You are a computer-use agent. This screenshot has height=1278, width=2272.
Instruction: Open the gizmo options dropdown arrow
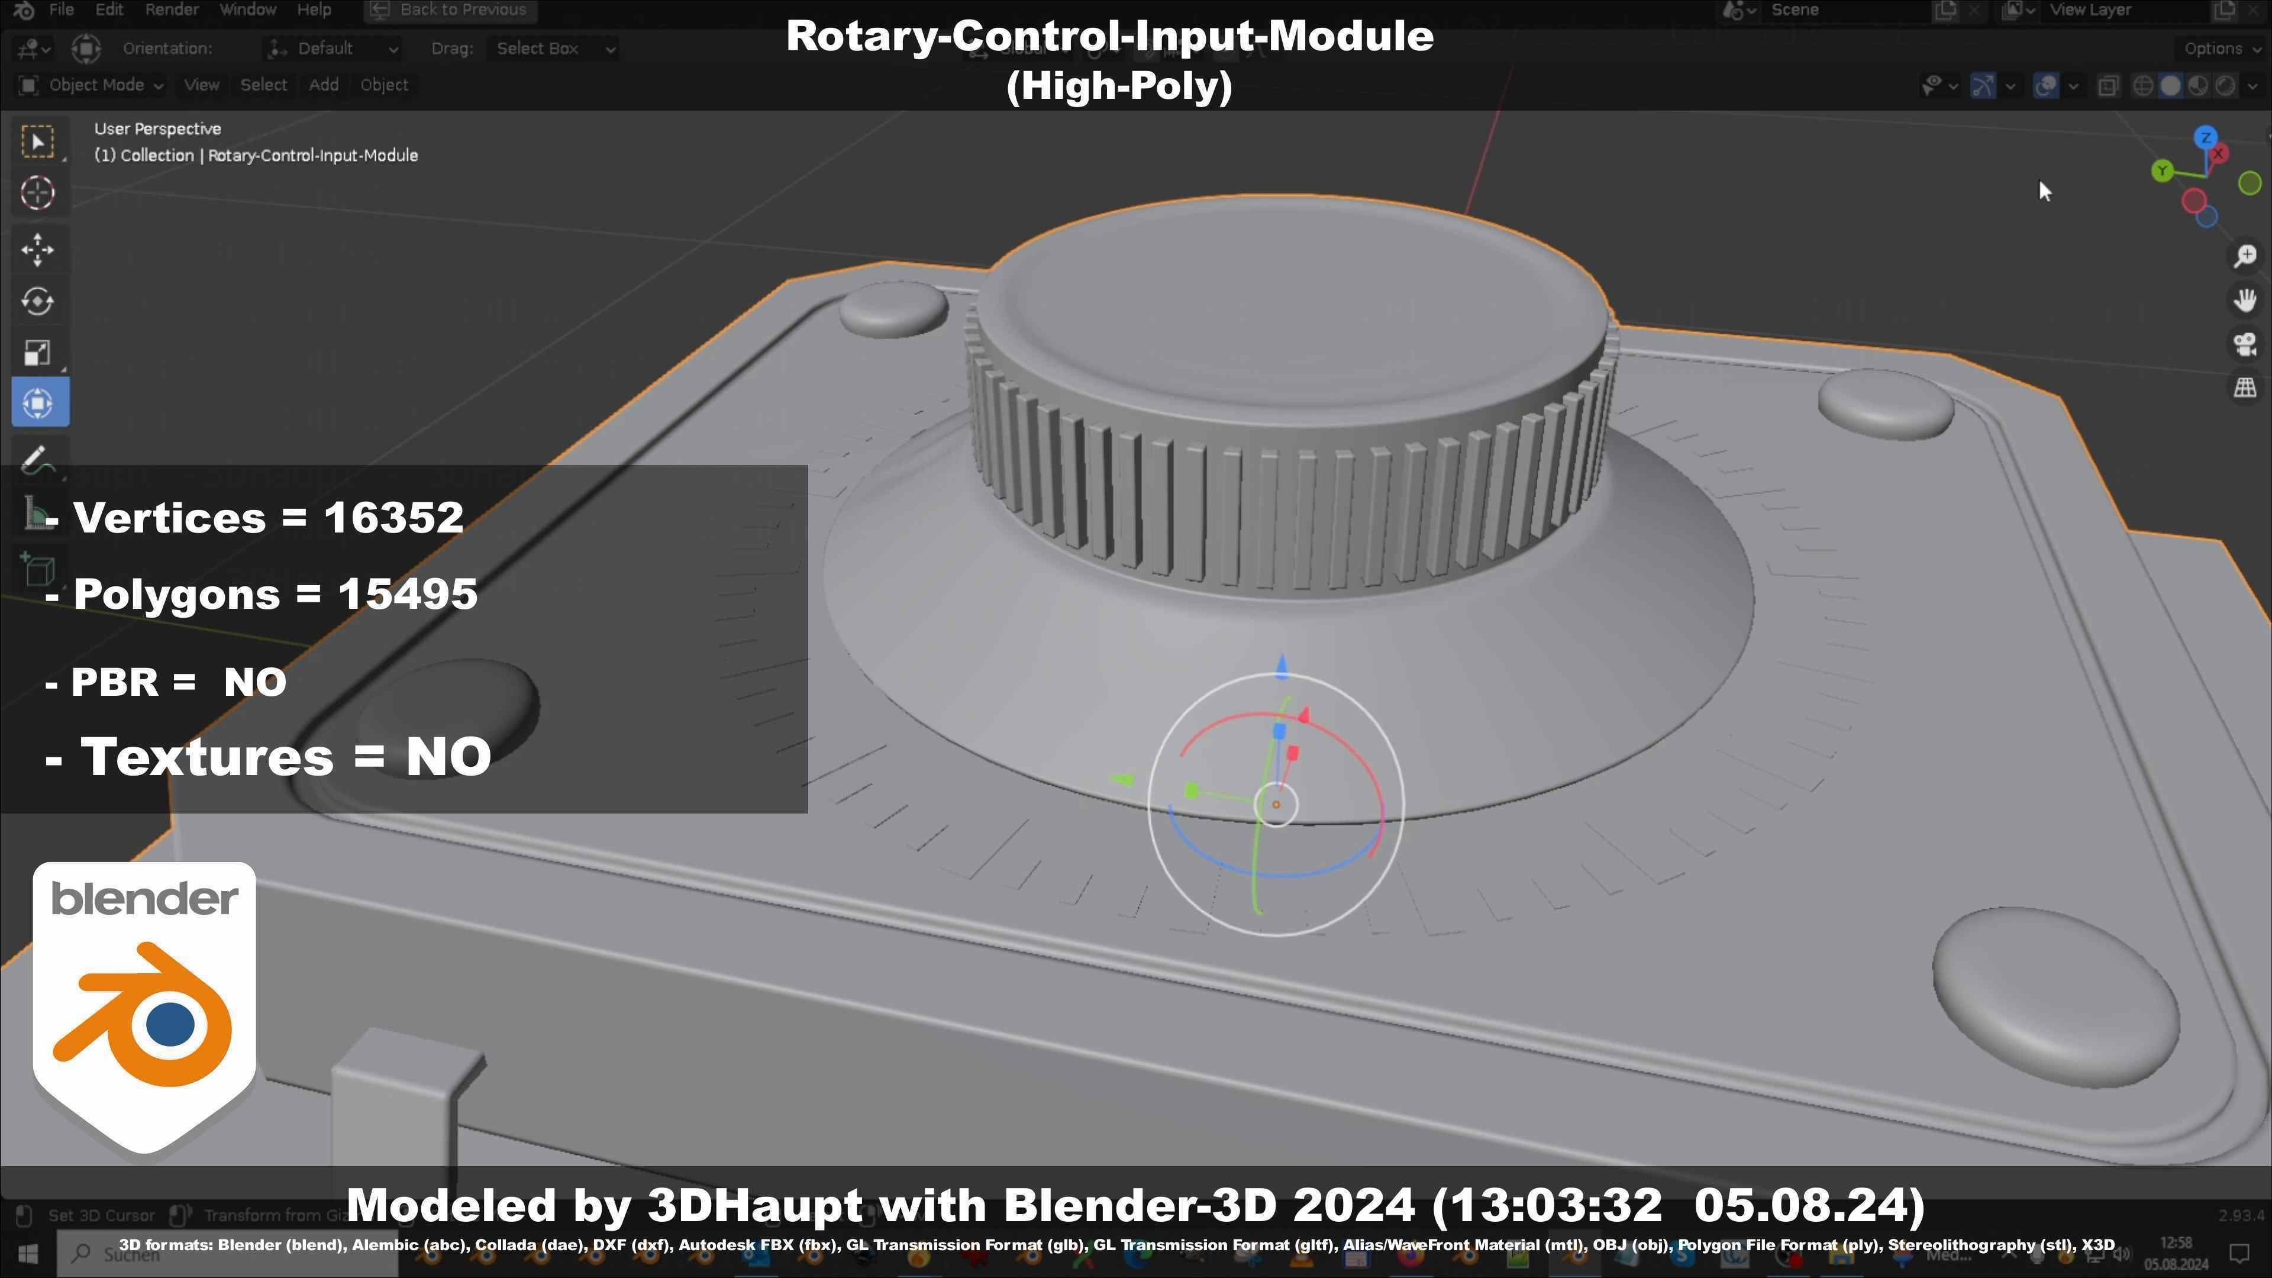pyautogui.click(x=2010, y=86)
